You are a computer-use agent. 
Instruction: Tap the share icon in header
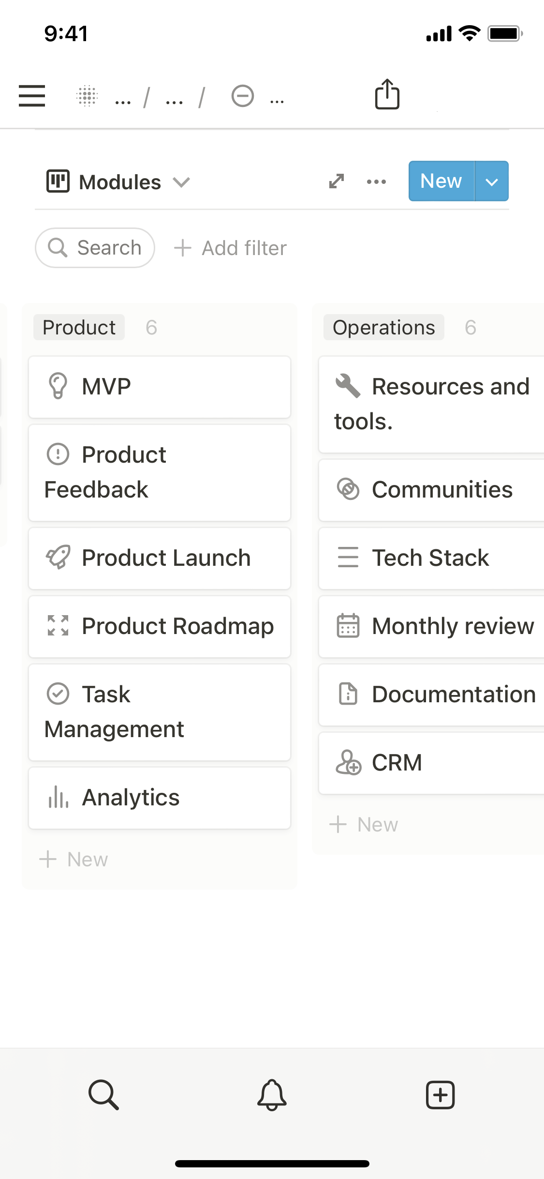point(387,94)
